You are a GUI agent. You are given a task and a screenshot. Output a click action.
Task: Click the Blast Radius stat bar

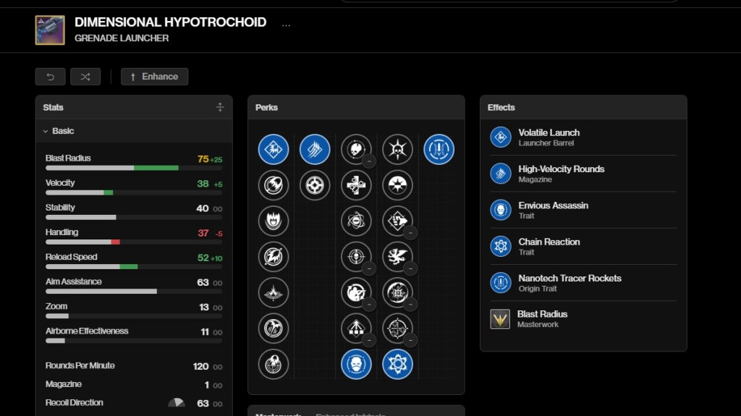[134, 168]
